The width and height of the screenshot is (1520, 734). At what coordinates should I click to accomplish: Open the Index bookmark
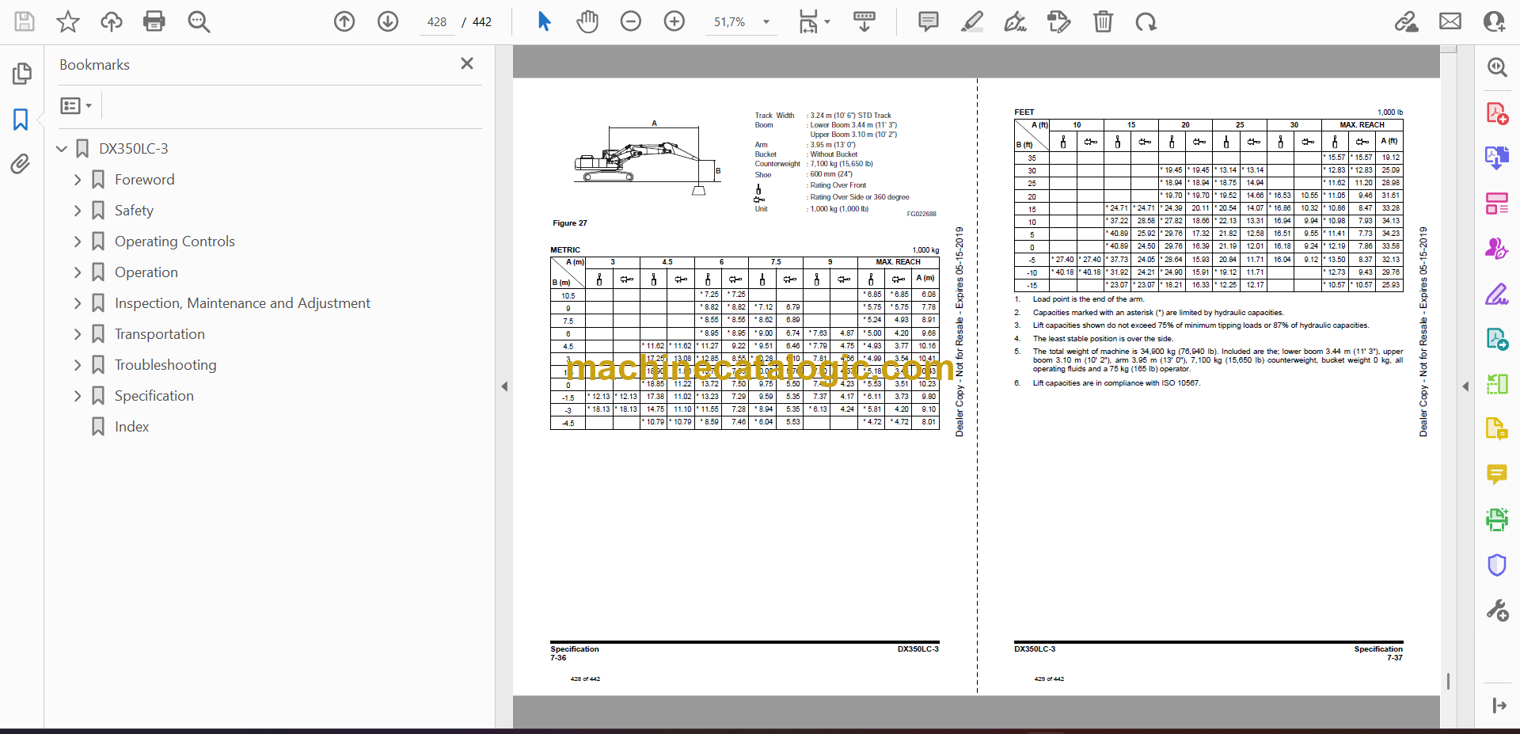131,427
